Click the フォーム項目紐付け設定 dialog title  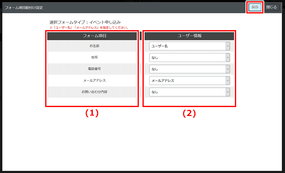coord(24,8)
